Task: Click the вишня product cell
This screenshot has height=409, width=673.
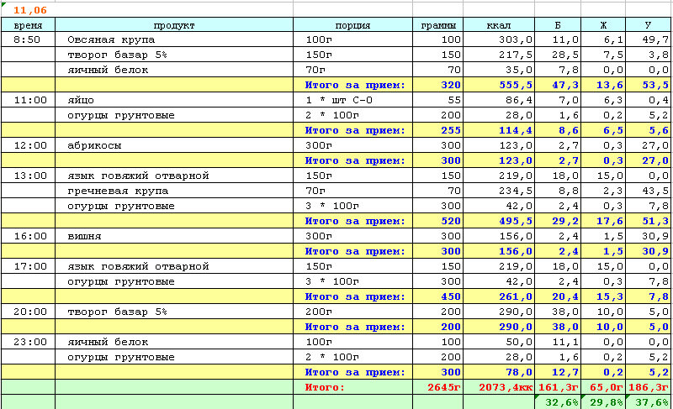Action: pyautogui.click(x=174, y=236)
